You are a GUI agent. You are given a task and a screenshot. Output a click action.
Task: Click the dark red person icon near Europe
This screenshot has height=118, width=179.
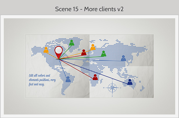click(x=84, y=52)
